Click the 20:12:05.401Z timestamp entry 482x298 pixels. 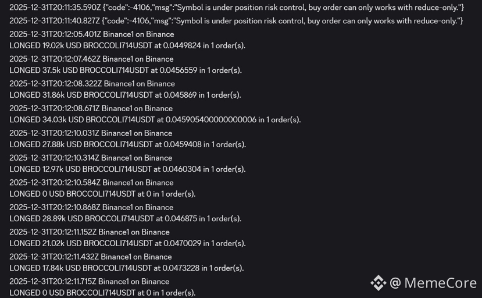pyautogui.click(x=92, y=34)
